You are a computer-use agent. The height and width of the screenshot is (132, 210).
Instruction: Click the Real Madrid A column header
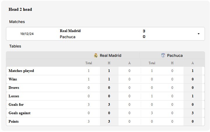(129, 63)
